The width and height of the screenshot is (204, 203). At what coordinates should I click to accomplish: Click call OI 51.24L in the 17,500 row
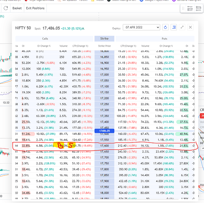coord(26,134)
